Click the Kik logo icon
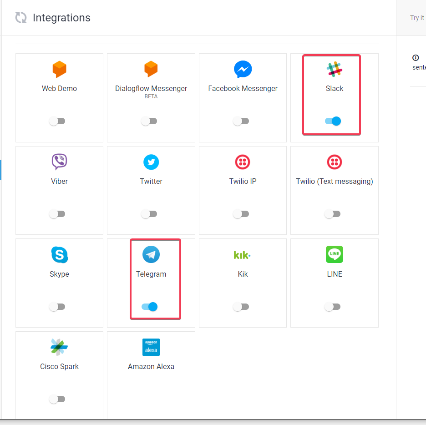Viewport: 426px width, 425px height. pyautogui.click(x=242, y=255)
